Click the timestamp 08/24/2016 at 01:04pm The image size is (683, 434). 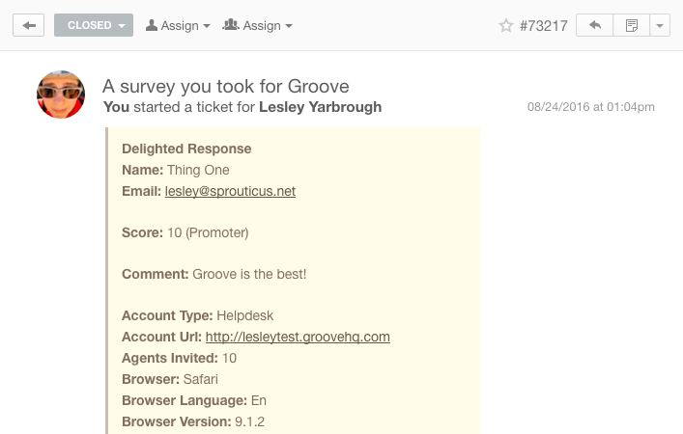[x=590, y=107]
